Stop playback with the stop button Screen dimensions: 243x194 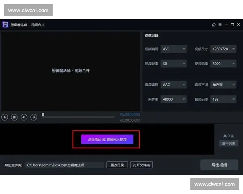(14, 117)
